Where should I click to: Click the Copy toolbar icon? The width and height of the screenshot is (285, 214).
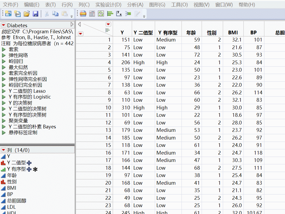[x=55, y=14]
